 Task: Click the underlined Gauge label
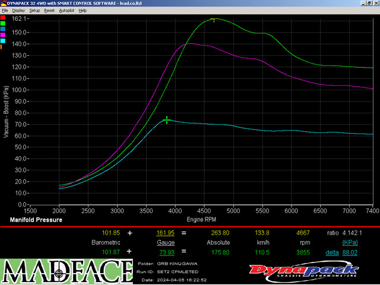[x=165, y=243]
